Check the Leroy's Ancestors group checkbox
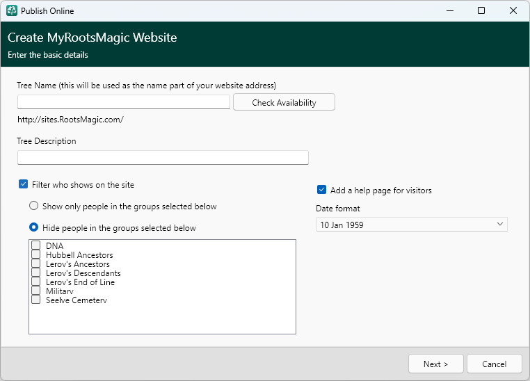This screenshot has height=381, width=530. (x=36, y=264)
